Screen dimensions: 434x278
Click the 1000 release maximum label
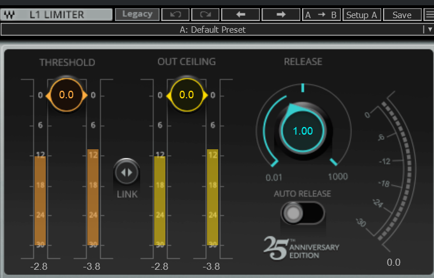coord(338,177)
